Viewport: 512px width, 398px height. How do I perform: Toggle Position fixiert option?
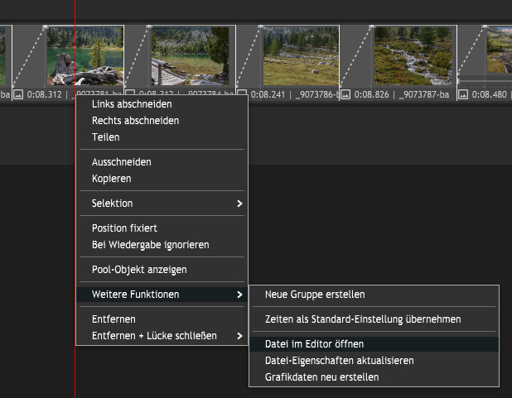pyautogui.click(x=162, y=228)
